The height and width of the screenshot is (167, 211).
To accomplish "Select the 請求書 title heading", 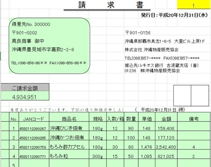I will [x=111, y=5].
